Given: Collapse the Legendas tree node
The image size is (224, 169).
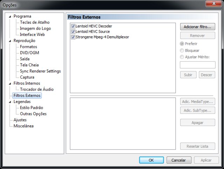Looking at the screenshot, I should 10,102.
